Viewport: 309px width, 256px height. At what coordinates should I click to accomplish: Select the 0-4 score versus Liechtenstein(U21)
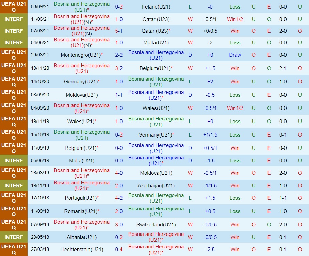(x=119, y=250)
